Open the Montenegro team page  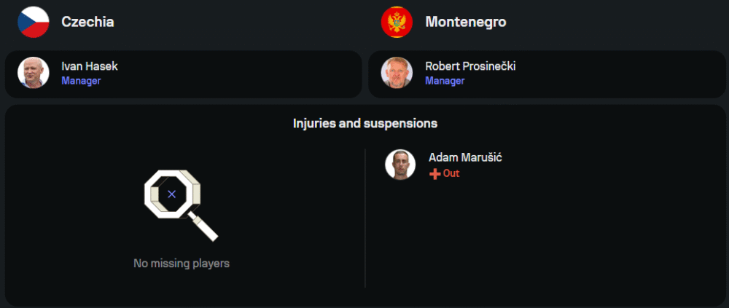coord(465,22)
